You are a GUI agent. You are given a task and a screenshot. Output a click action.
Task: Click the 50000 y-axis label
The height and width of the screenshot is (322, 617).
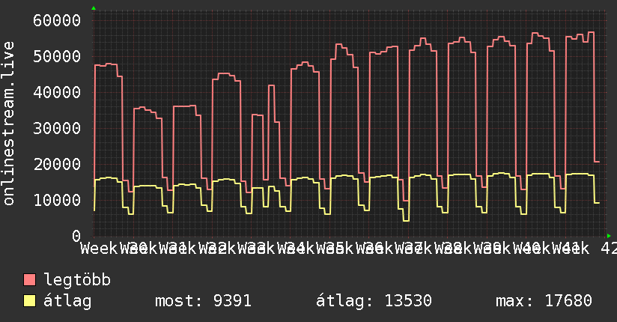pos(57,56)
